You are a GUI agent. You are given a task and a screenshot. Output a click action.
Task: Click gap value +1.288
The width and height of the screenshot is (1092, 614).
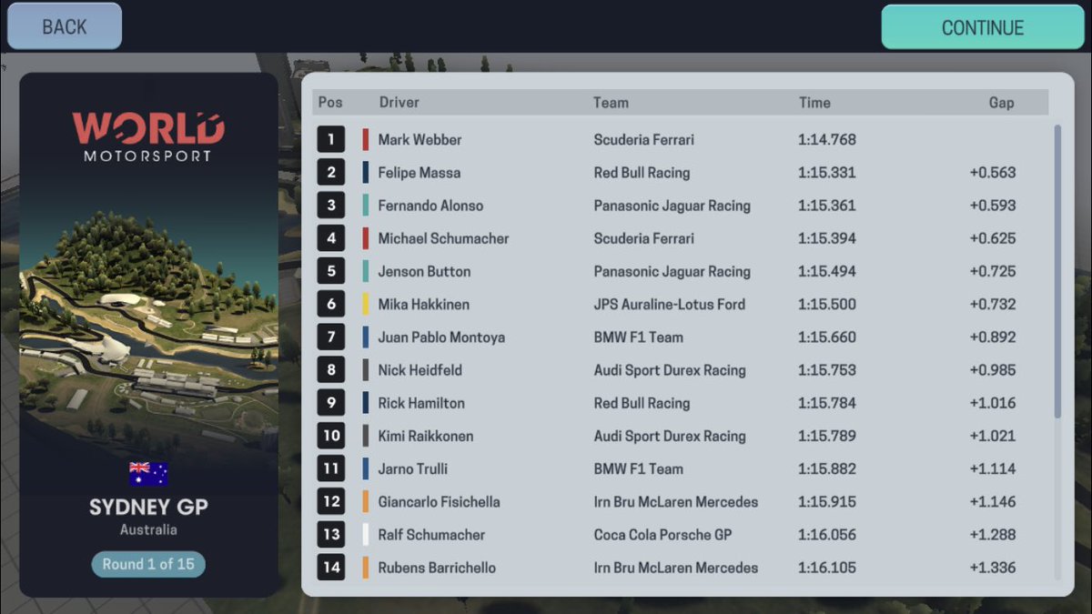pyautogui.click(x=993, y=535)
